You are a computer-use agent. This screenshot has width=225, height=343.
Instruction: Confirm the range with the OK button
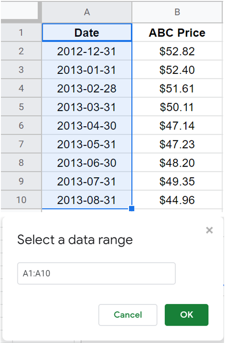(186, 315)
